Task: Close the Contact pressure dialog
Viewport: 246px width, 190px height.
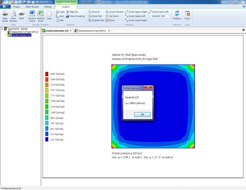Action: tap(148, 87)
